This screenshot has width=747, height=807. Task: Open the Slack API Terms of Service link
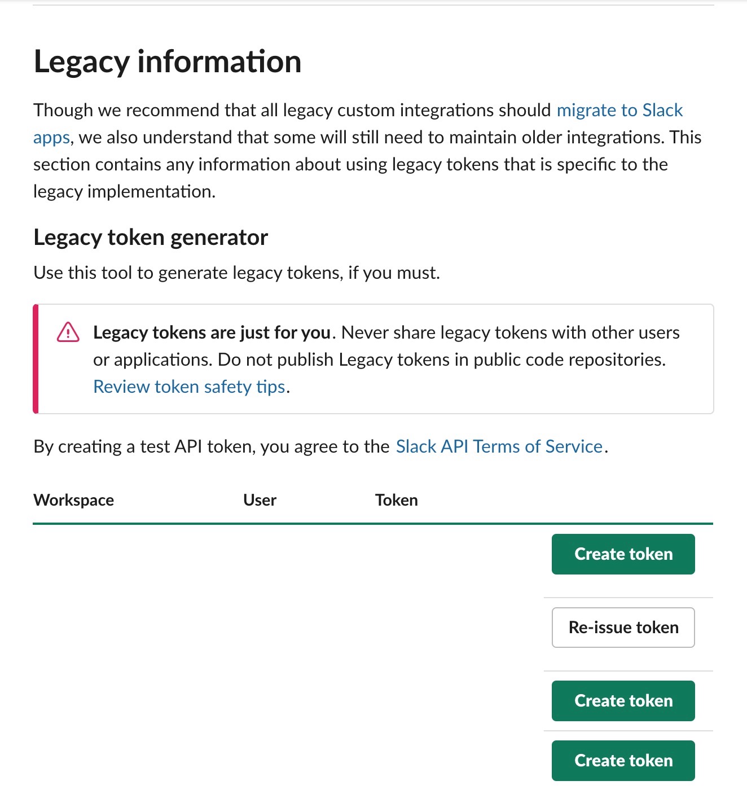[499, 446]
